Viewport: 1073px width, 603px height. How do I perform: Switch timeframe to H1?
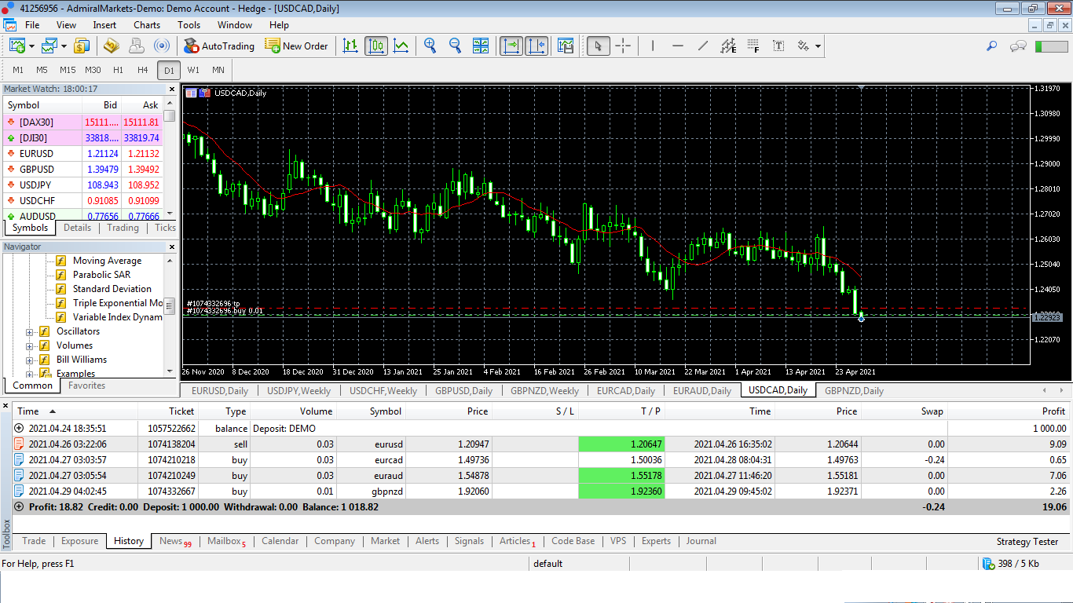coord(118,70)
